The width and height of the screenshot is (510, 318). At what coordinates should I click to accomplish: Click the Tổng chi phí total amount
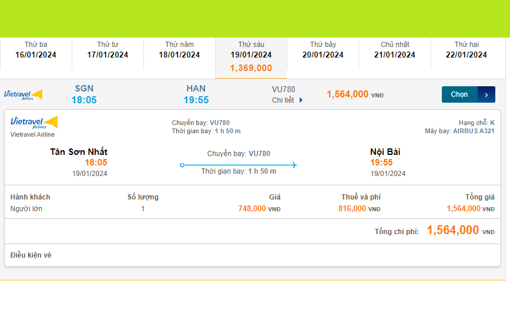pos(453,231)
